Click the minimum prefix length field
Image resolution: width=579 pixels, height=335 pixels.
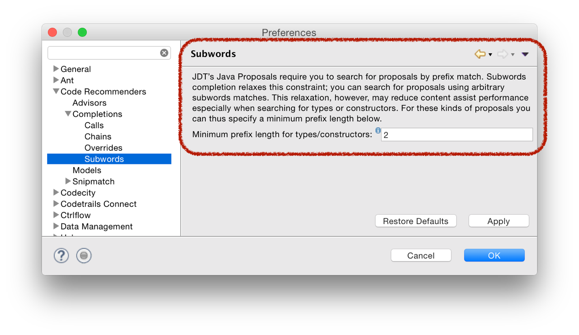(457, 135)
